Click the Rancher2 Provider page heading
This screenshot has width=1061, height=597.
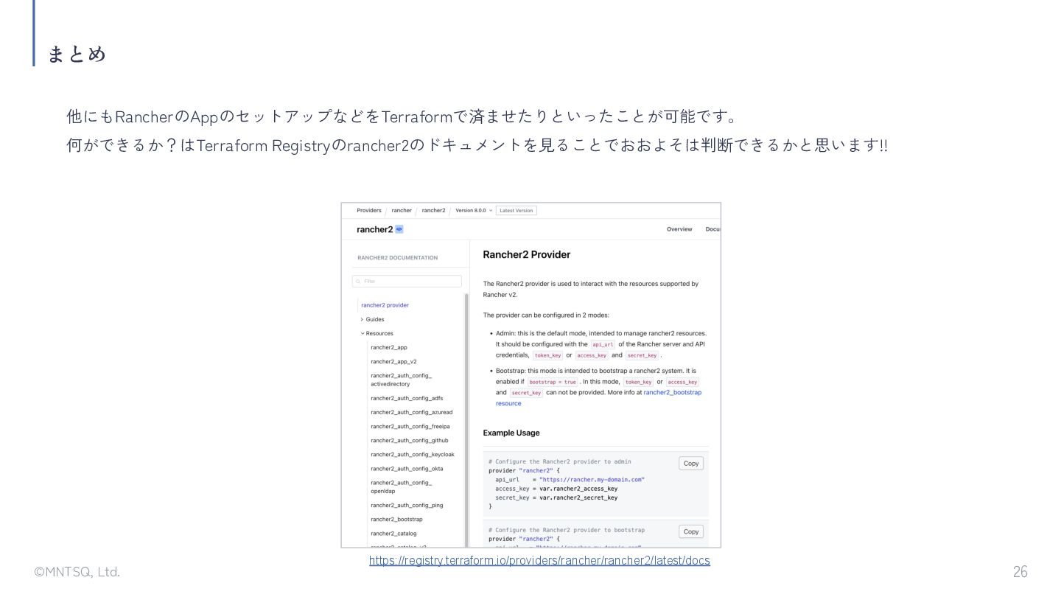point(527,254)
